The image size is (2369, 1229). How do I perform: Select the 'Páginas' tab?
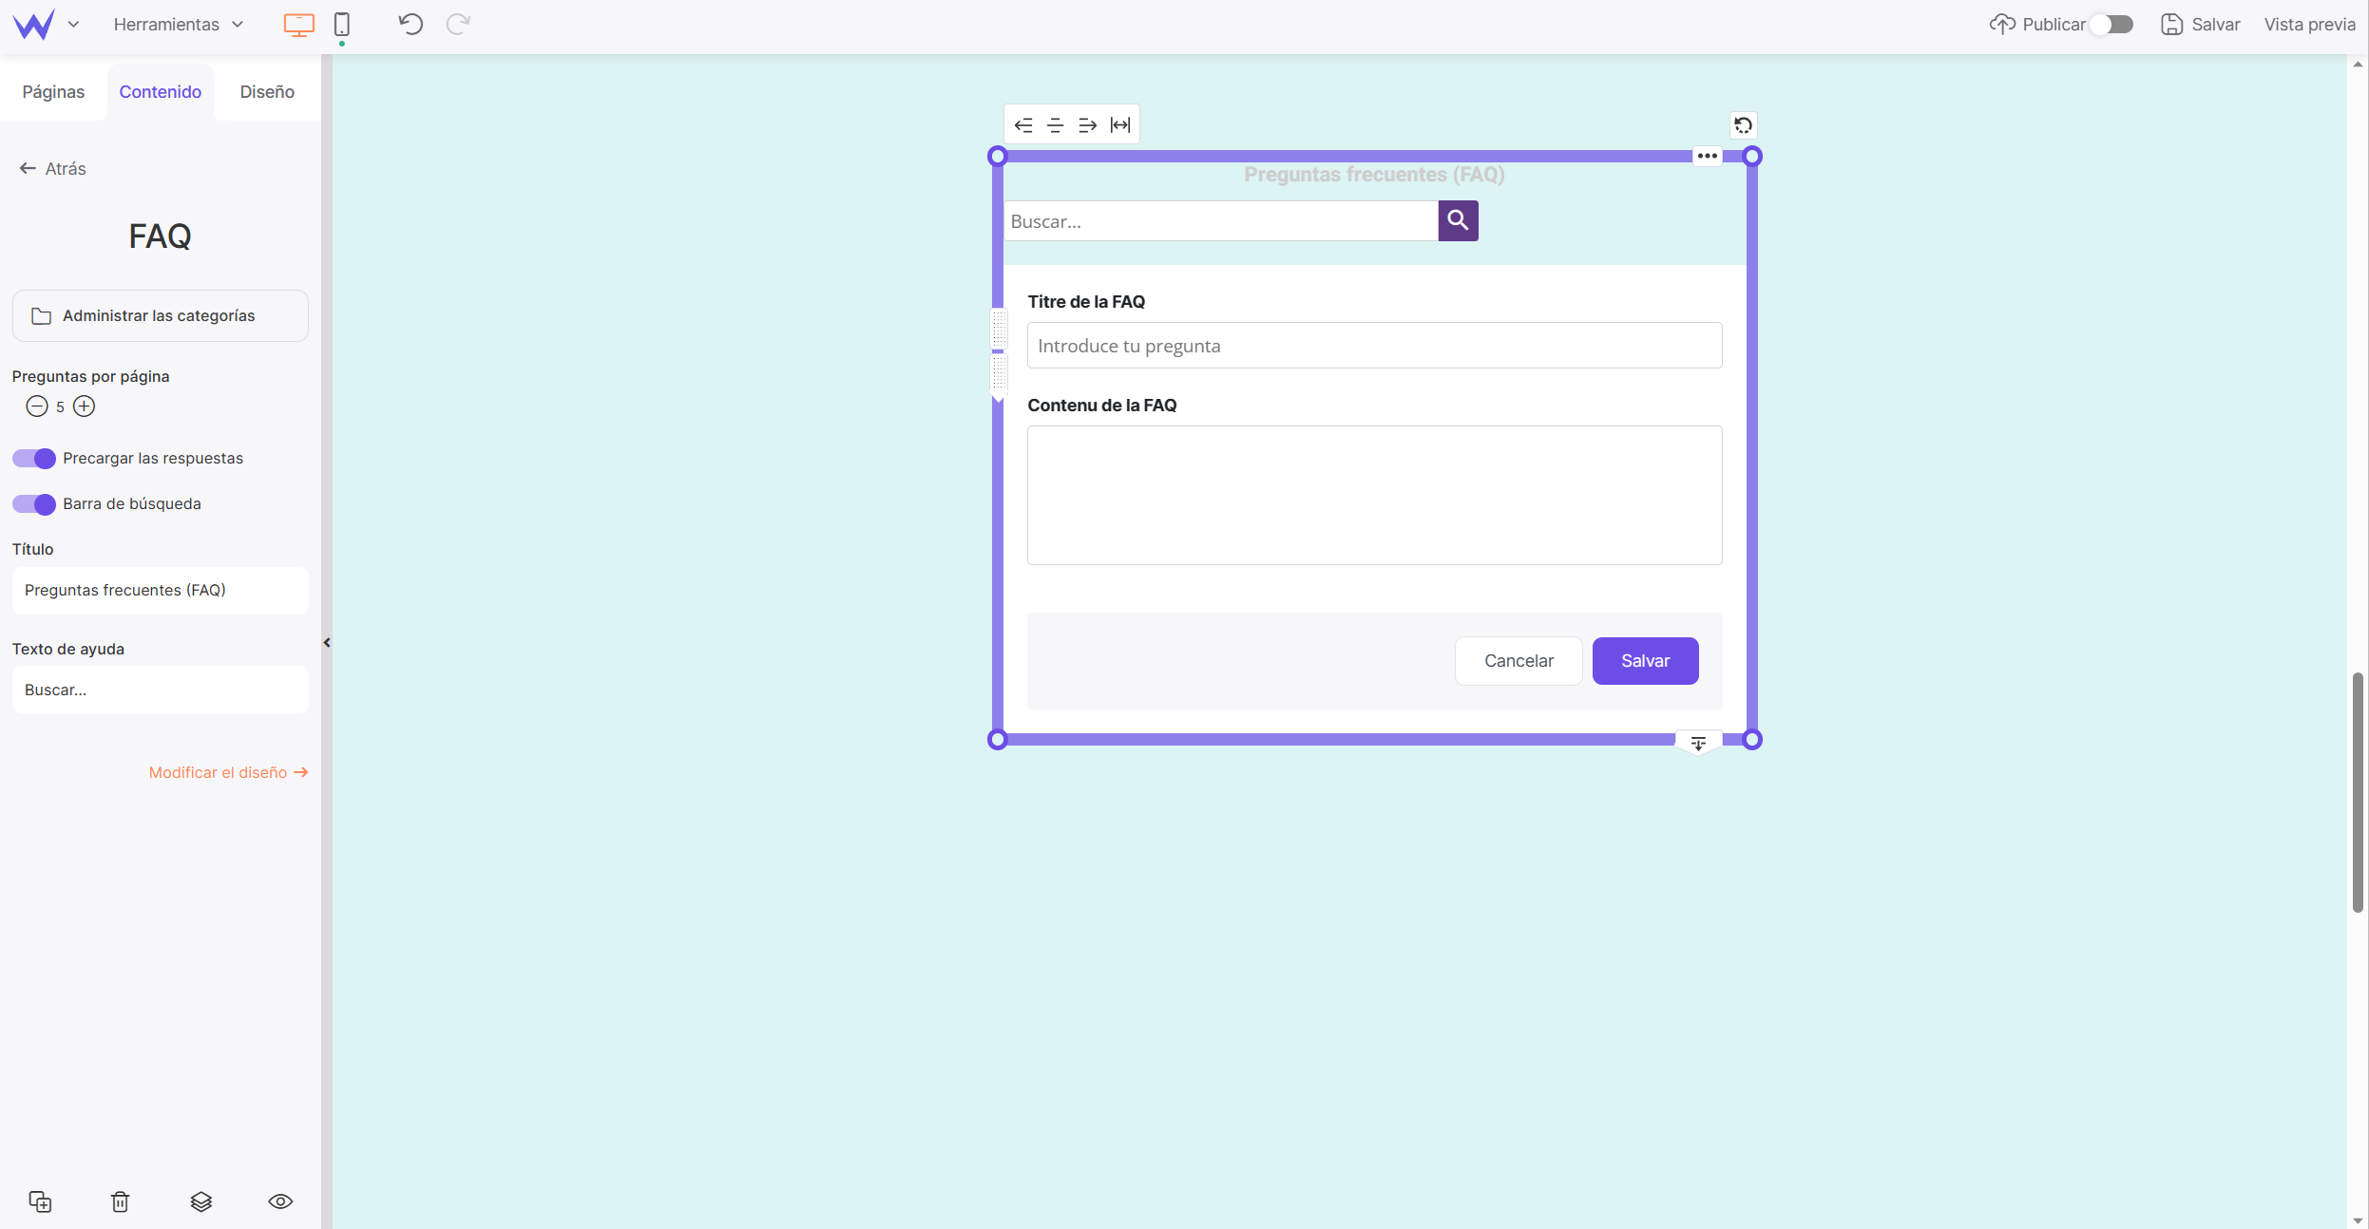coord(53,91)
